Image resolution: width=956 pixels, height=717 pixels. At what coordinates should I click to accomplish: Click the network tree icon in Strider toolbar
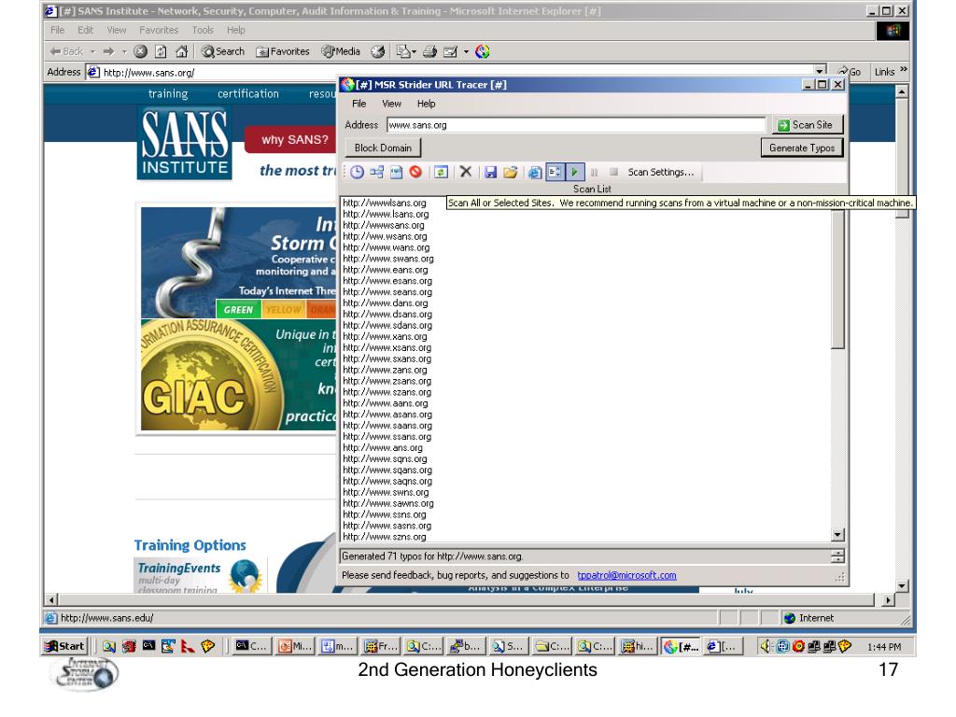click(376, 173)
